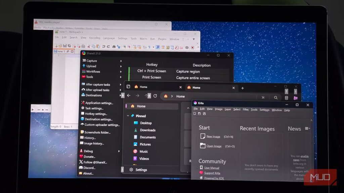344x193 pixels.
Task: Open the Language menu in Notepad++
Action: click(x=109, y=38)
